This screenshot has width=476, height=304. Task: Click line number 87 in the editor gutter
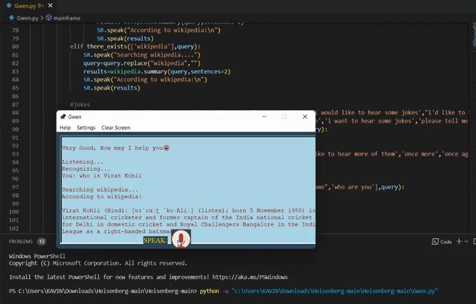click(15, 104)
